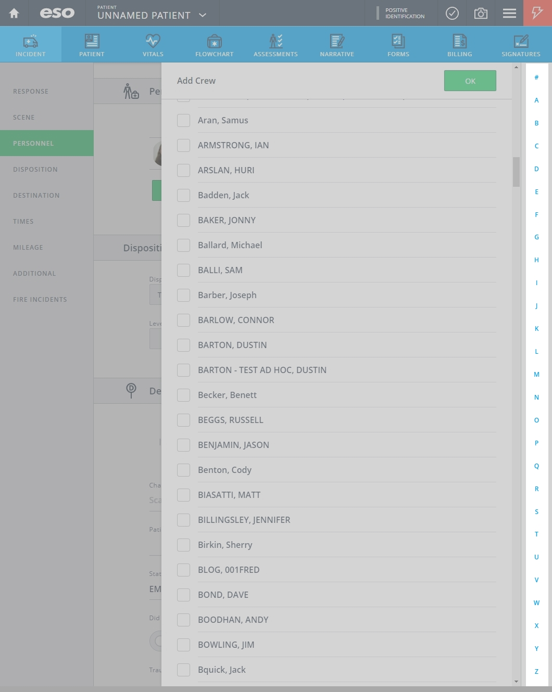Click the Destination section pin icon
The width and height of the screenshot is (552, 692).
point(131,390)
